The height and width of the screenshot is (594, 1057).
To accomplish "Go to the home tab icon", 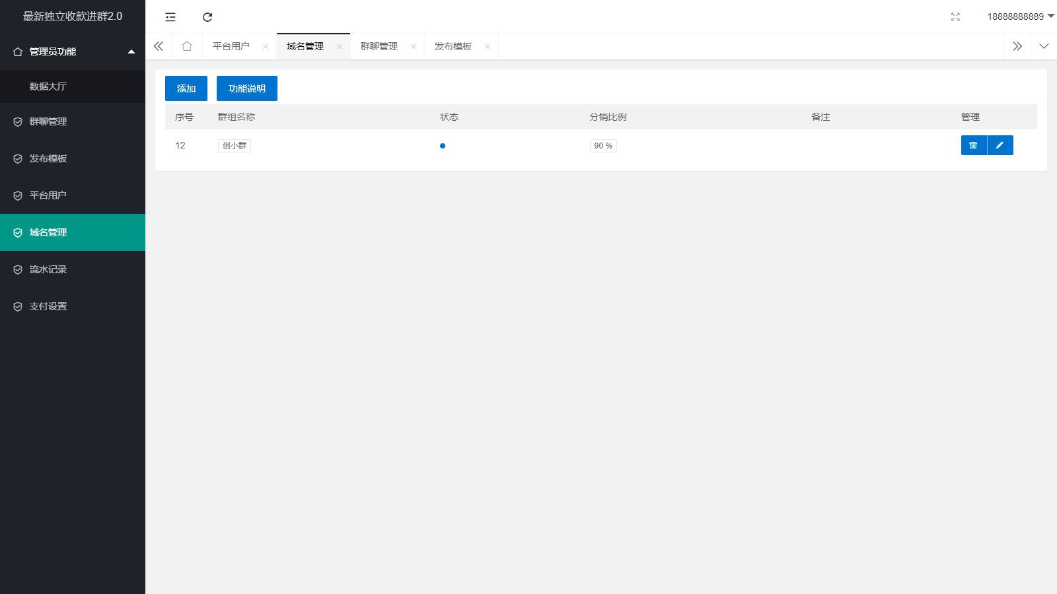I will (x=187, y=46).
